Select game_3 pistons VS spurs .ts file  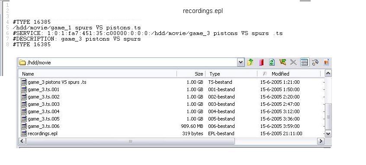click(57, 82)
